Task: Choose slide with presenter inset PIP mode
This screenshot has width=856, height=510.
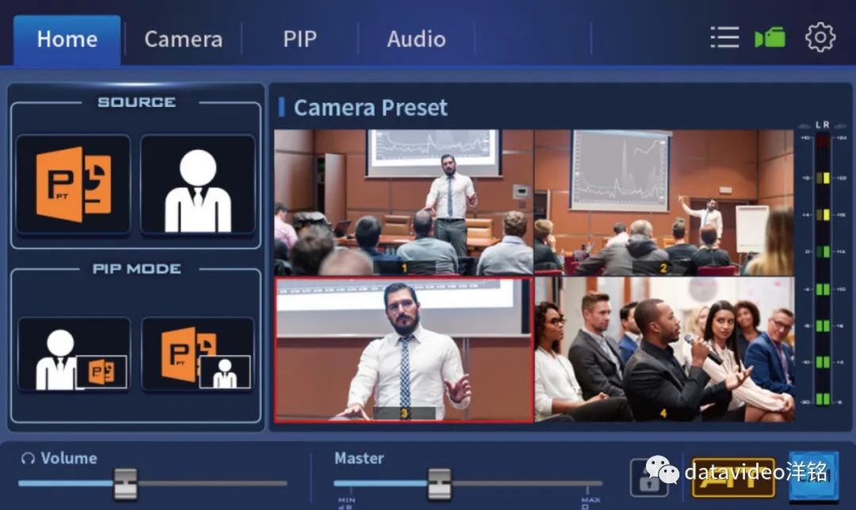Action: pyautogui.click(x=197, y=354)
